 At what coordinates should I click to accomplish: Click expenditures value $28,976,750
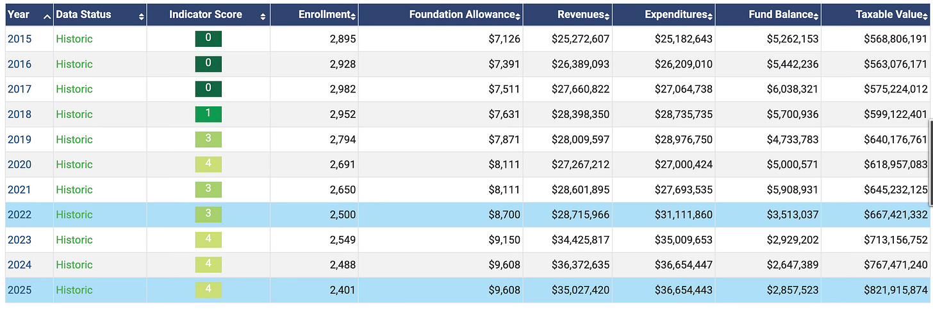684,139
